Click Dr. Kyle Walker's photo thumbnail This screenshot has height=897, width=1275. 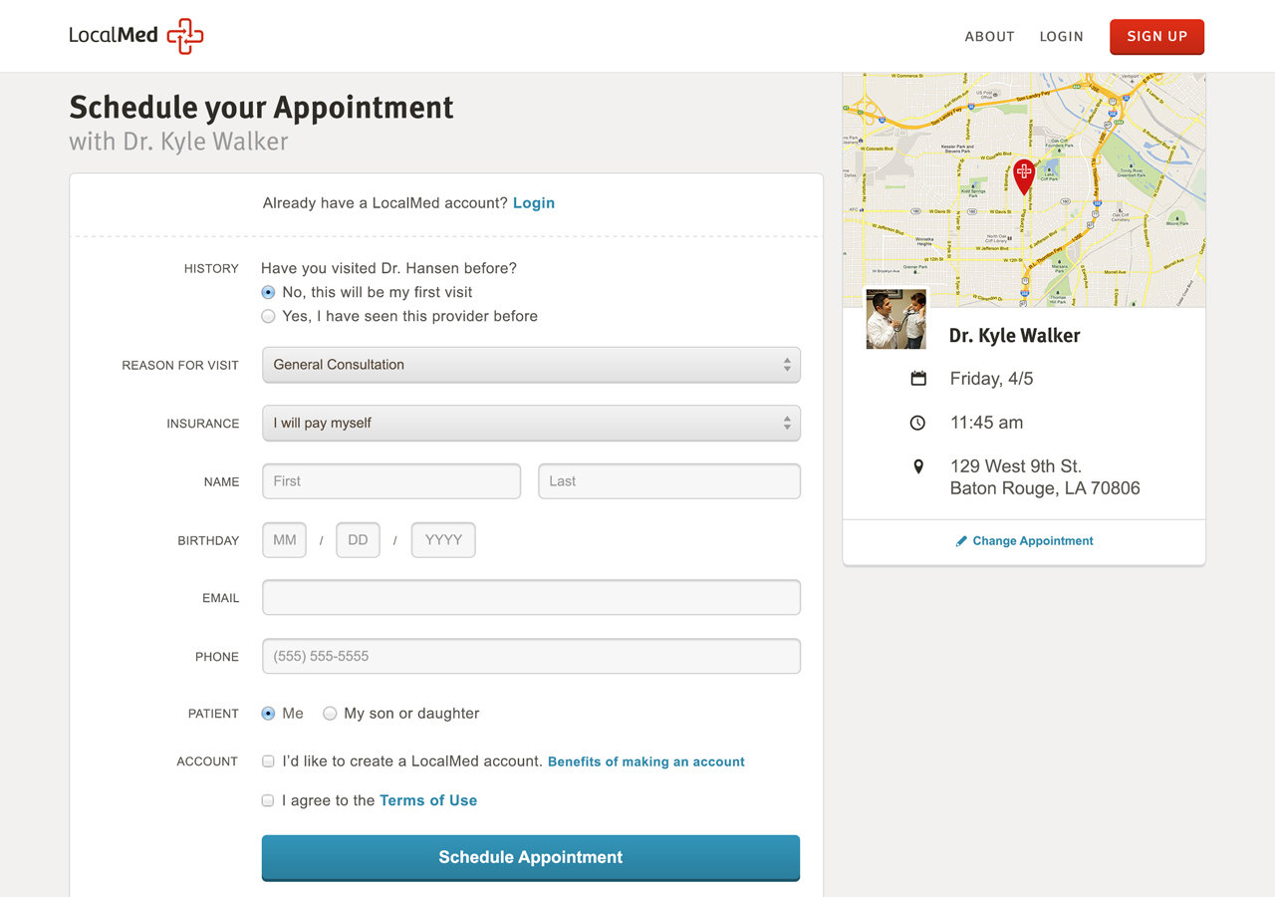pos(896,319)
